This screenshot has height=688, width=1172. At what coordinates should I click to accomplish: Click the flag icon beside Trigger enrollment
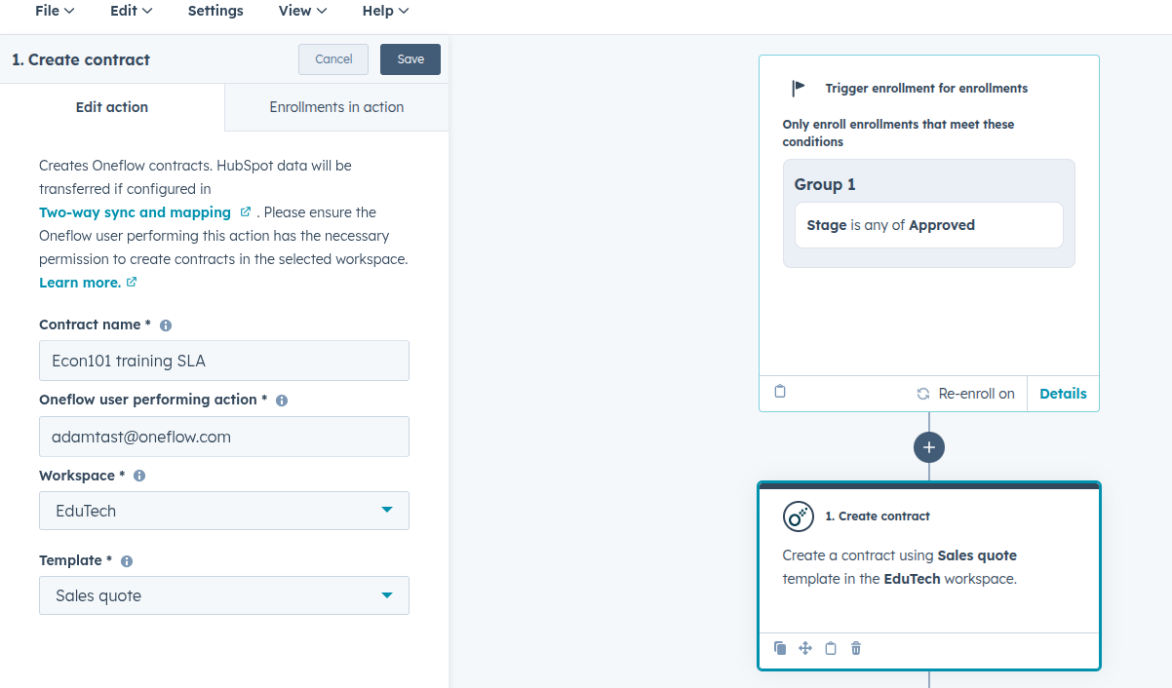pyautogui.click(x=799, y=88)
